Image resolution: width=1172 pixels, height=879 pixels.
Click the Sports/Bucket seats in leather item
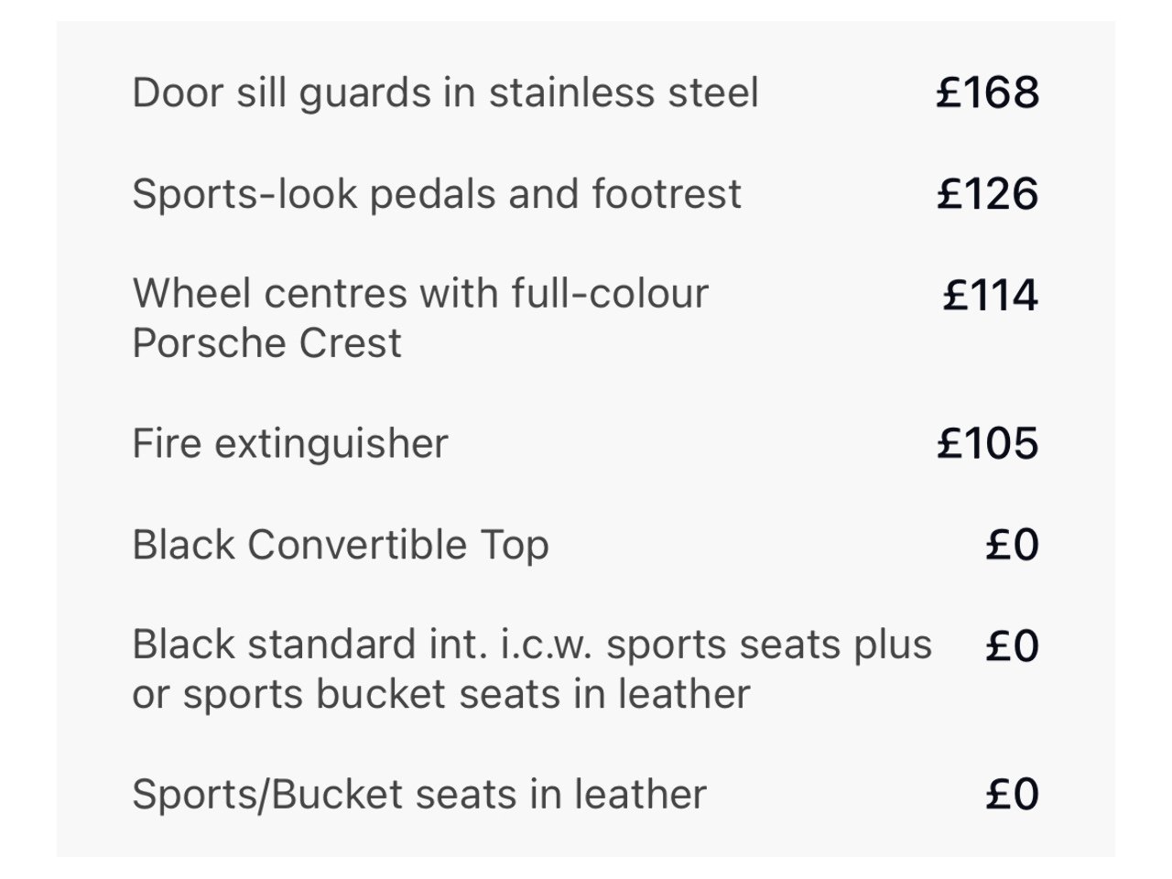[x=418, y=794]
